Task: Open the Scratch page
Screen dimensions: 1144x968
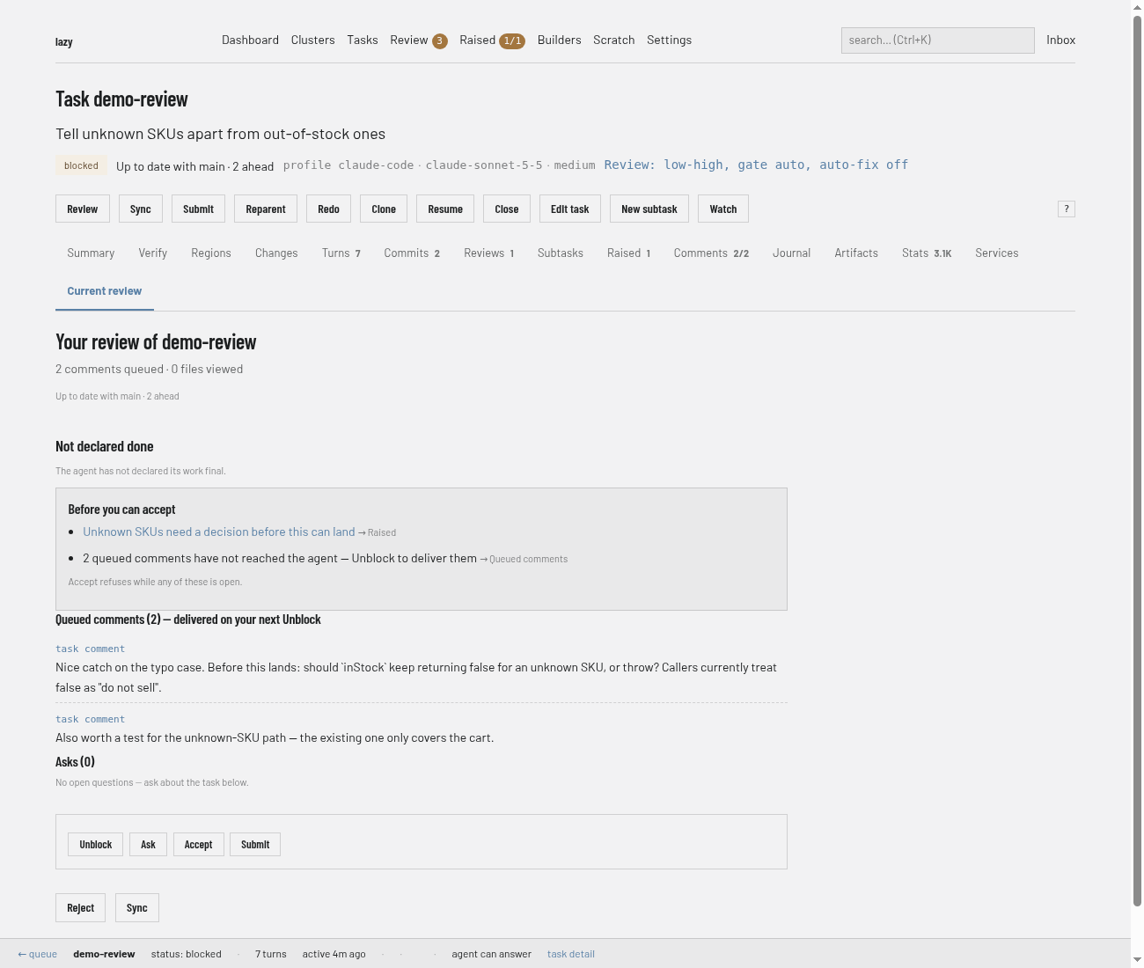Action: tap(614, 40)
